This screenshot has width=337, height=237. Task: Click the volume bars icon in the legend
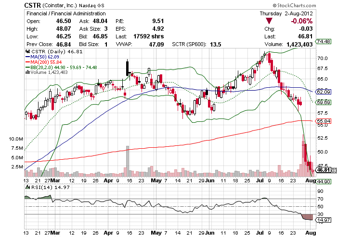click(x=27, y=72)
